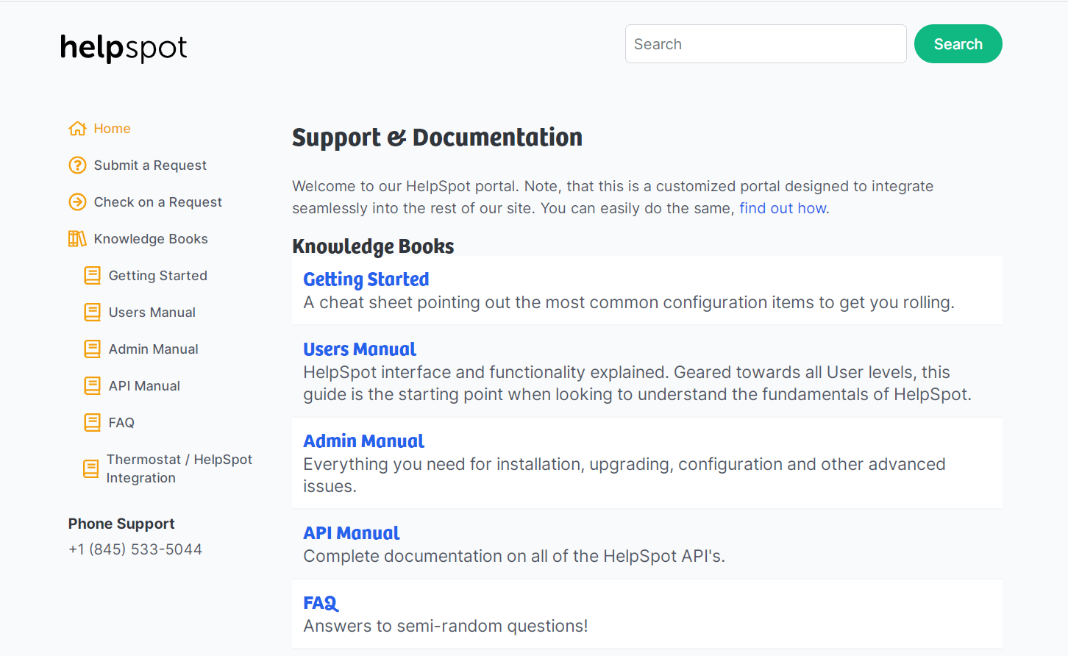This screenshot has width=1068, height=656.
Task: Click the phone number +1 (845) 533-5044
Action: click(135, 549)
